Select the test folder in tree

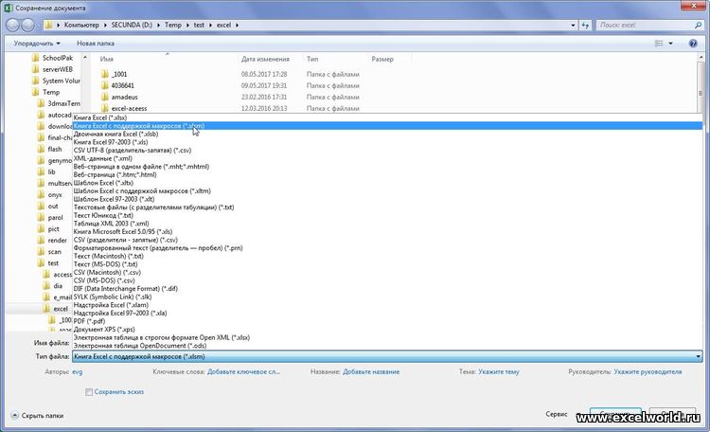coord(53,263)
